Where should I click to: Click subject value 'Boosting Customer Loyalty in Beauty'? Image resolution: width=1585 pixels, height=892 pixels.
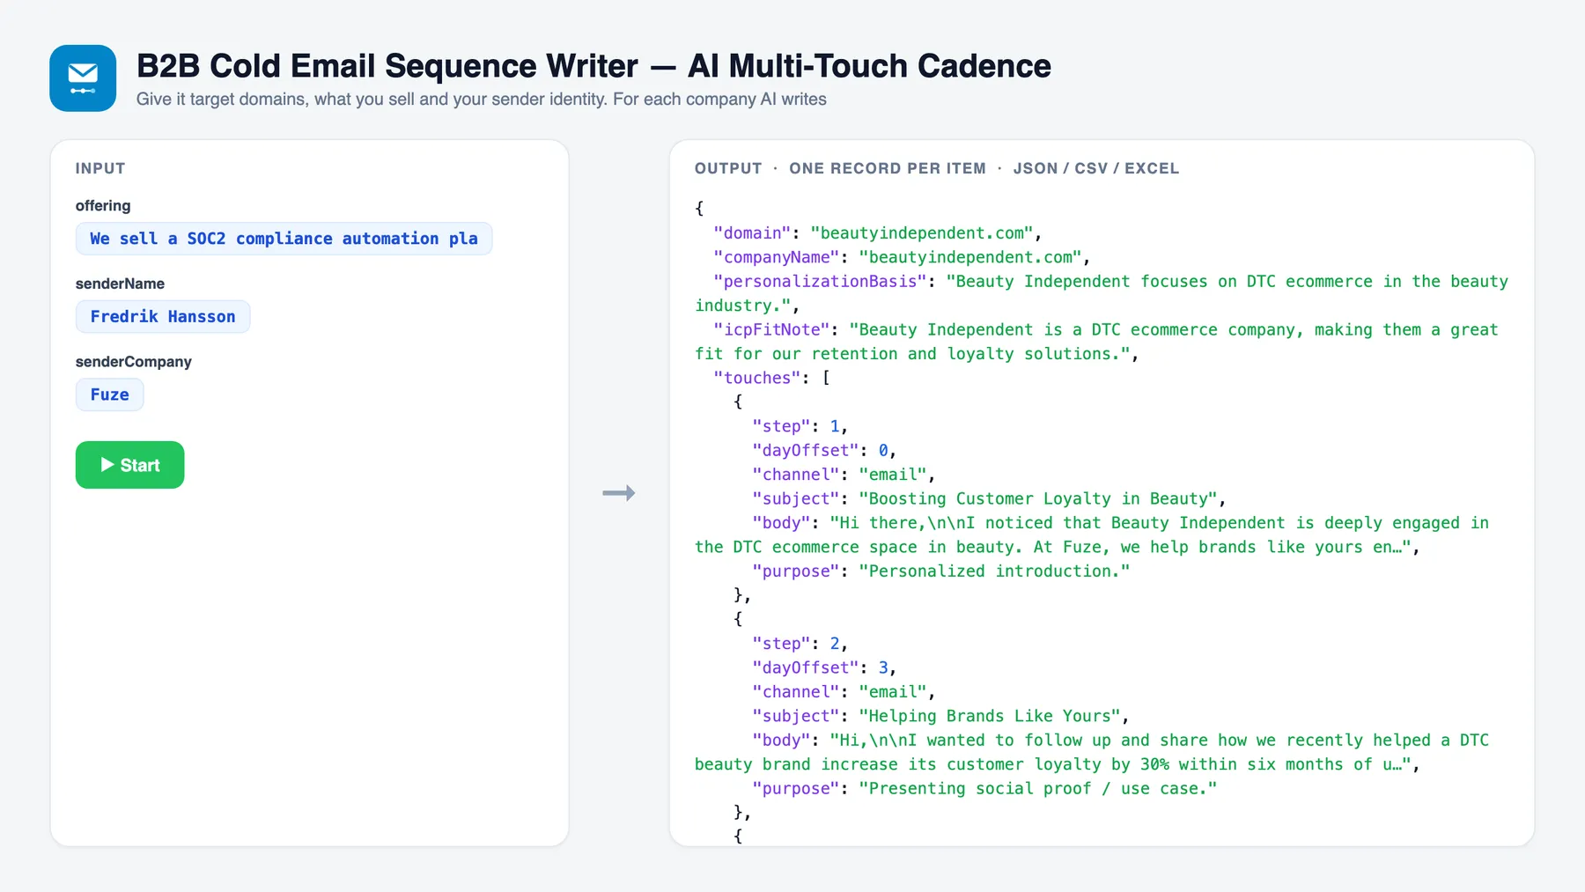[x=1039, y=499]
